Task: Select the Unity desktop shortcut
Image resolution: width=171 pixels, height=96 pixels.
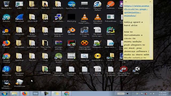Action: [x=137, y=70]
